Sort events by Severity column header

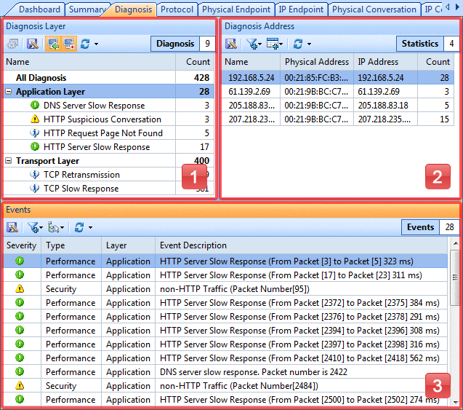pos(21,245)
